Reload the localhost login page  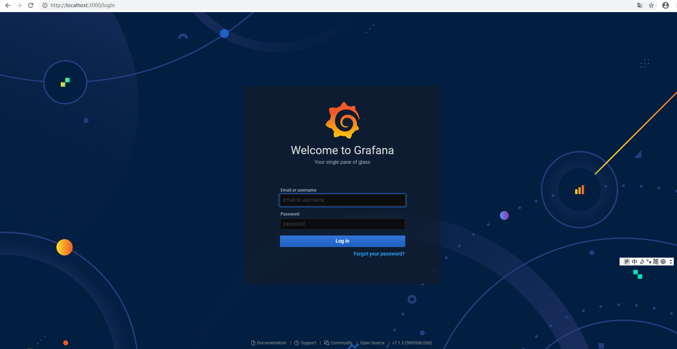31,5
